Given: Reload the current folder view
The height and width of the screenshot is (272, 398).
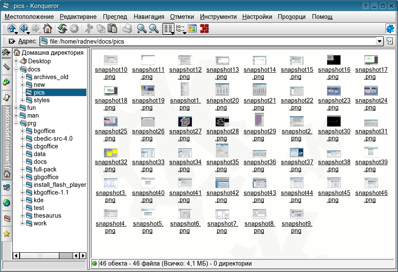Looking at the screenshot, I should 62,29.
